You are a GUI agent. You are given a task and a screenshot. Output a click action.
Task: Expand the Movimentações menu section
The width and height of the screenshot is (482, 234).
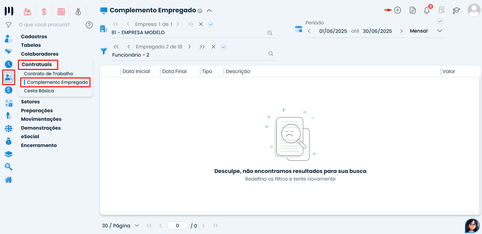[x=41, y=119]
